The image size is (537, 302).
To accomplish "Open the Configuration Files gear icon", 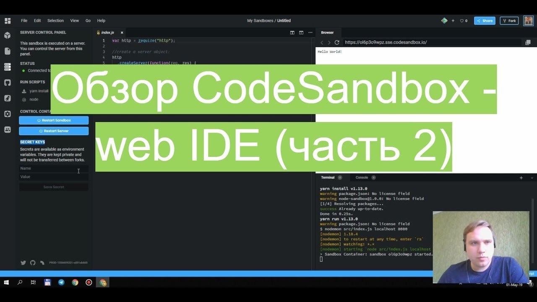I will tap(8, 114).
